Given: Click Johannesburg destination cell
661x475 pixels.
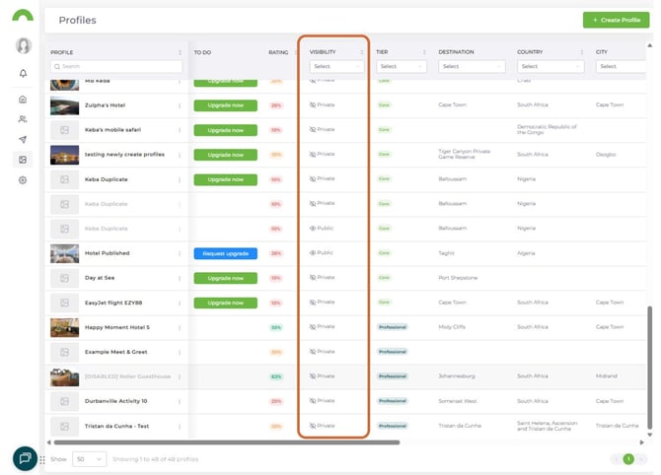Looking at the screenshot, I should 457,376.
